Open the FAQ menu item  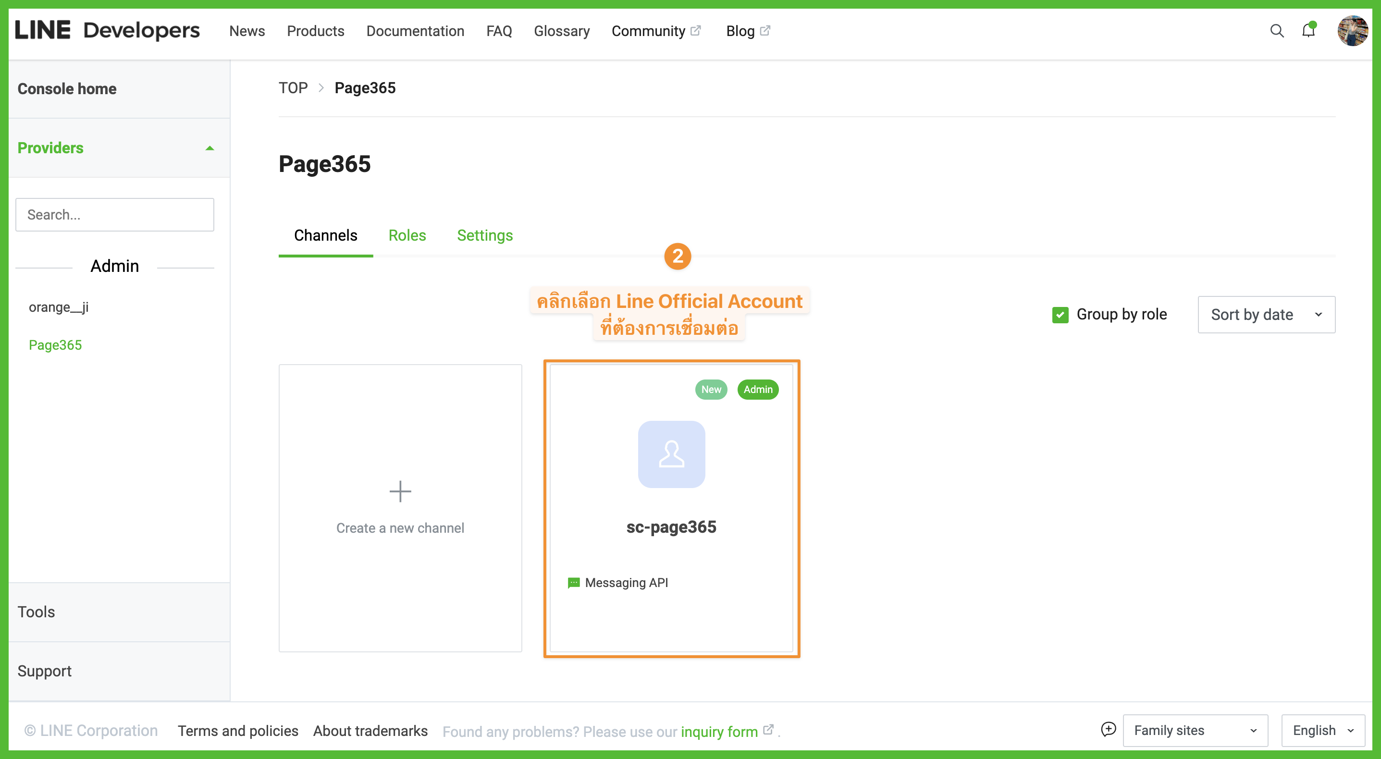click(x=499, y=31)
